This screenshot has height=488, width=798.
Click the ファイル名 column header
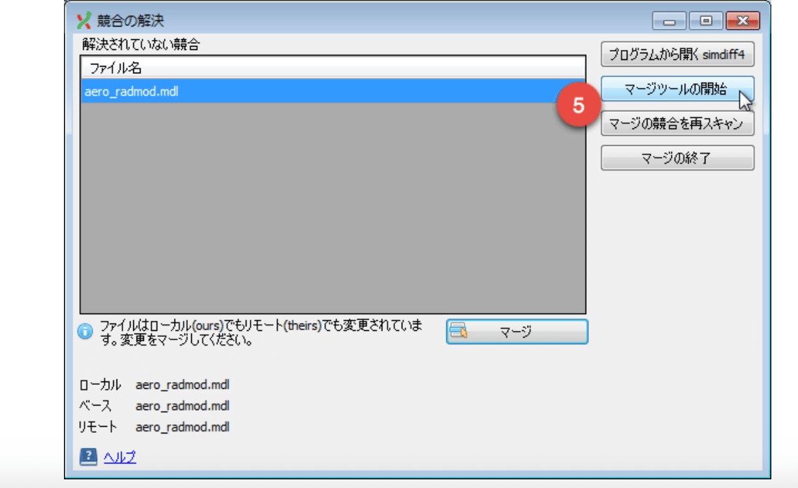pyautogui.click(x=333, y=68)
